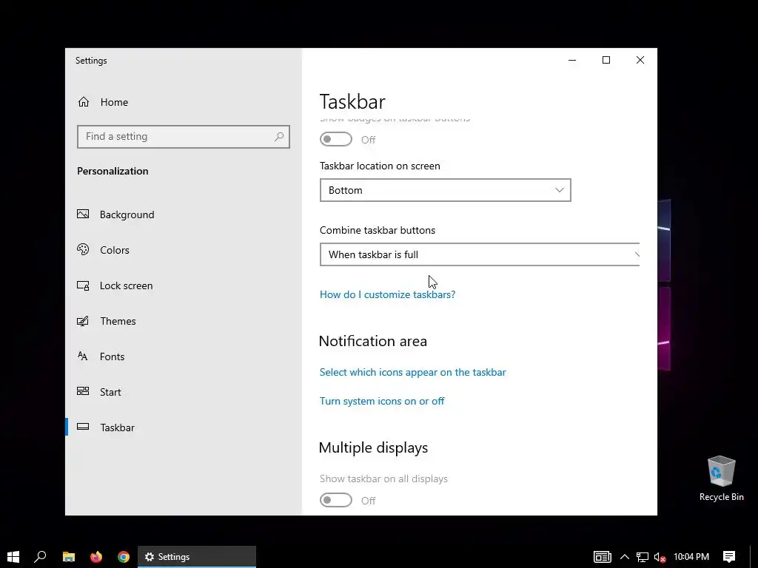Click the Personalization section label
This screenshot has height=568, width=758.
coord(113,171)
